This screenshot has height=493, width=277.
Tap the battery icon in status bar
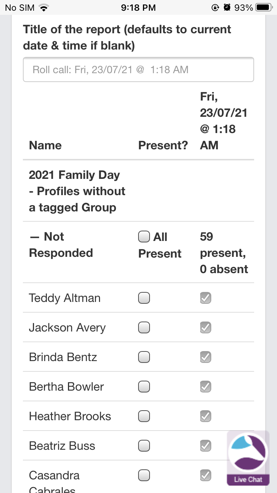263,7
